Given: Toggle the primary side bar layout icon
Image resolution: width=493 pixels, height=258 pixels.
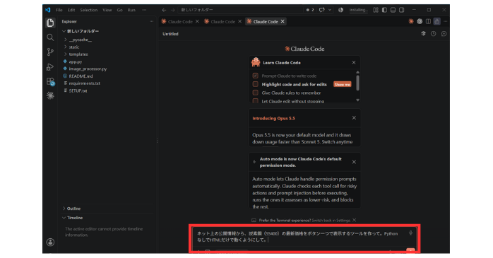Looking at the screenshot, I should click(x=384, y=10).
